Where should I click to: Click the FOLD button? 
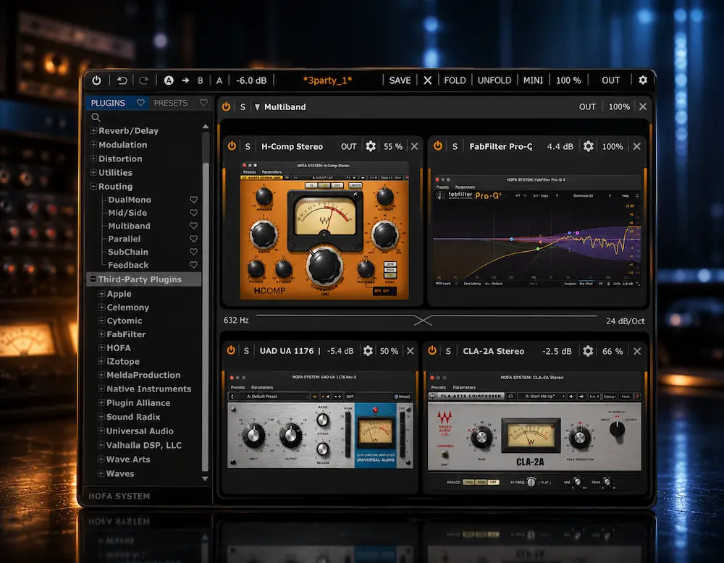455,80
